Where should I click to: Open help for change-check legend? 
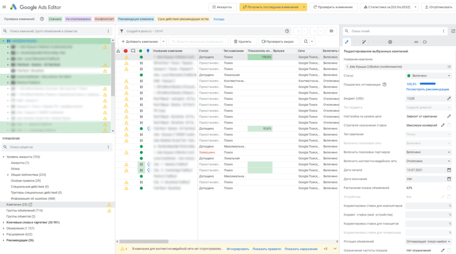(42, 19)
